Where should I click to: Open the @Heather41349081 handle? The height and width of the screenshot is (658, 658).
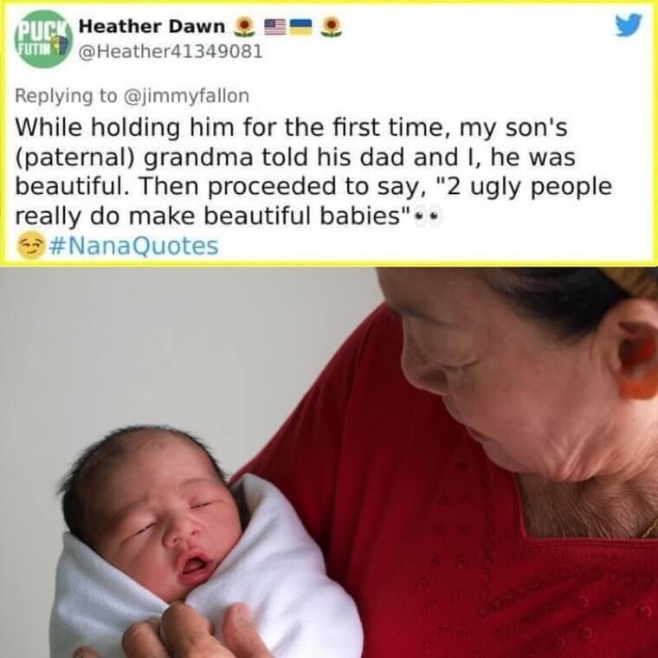tap(171, 52)
